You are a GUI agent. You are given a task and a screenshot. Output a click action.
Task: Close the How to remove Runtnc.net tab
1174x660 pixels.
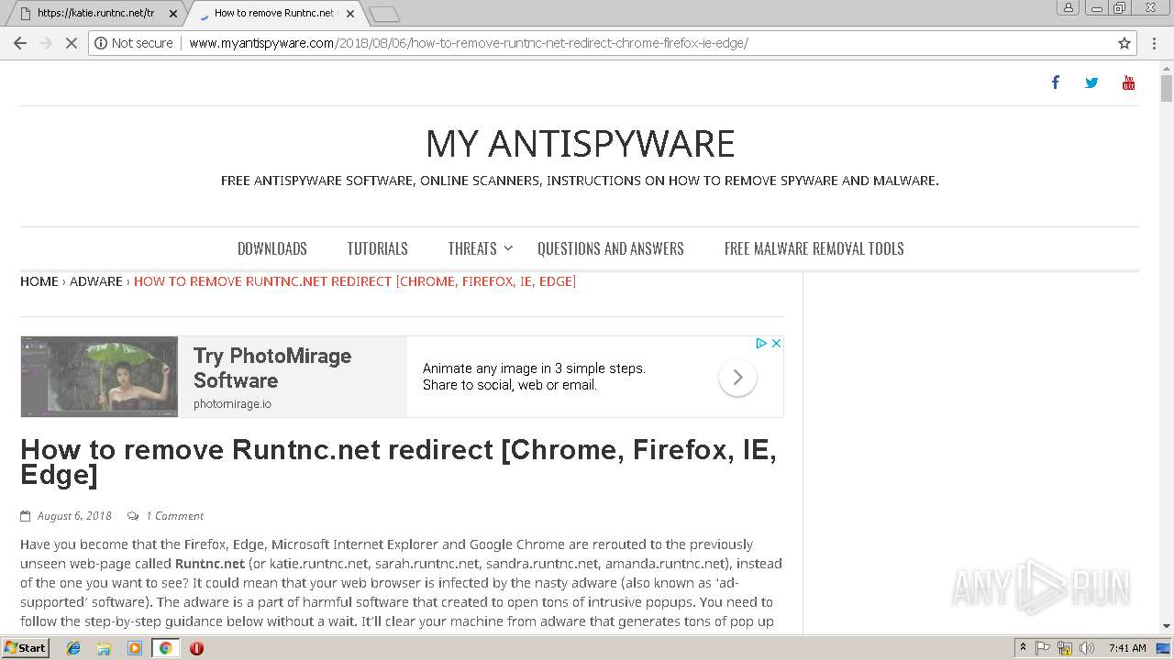pos(350,14)
